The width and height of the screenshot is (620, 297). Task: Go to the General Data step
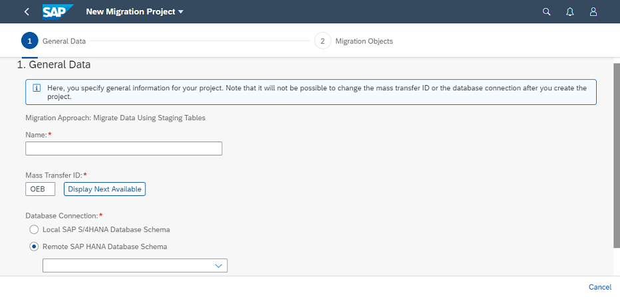[x=64, y=41]
